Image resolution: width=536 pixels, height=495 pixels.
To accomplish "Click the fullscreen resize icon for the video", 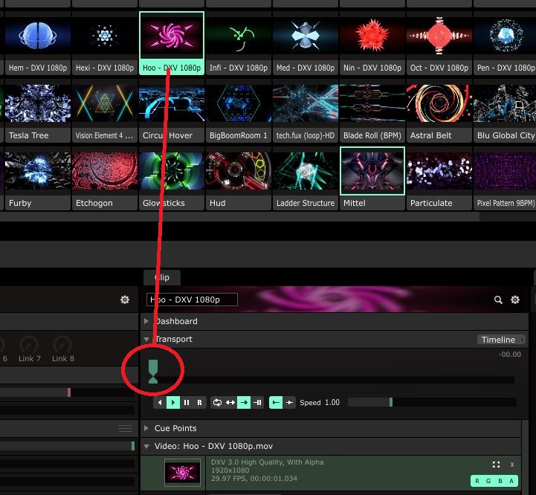I will pyautogui.click(x=496, y=465).
